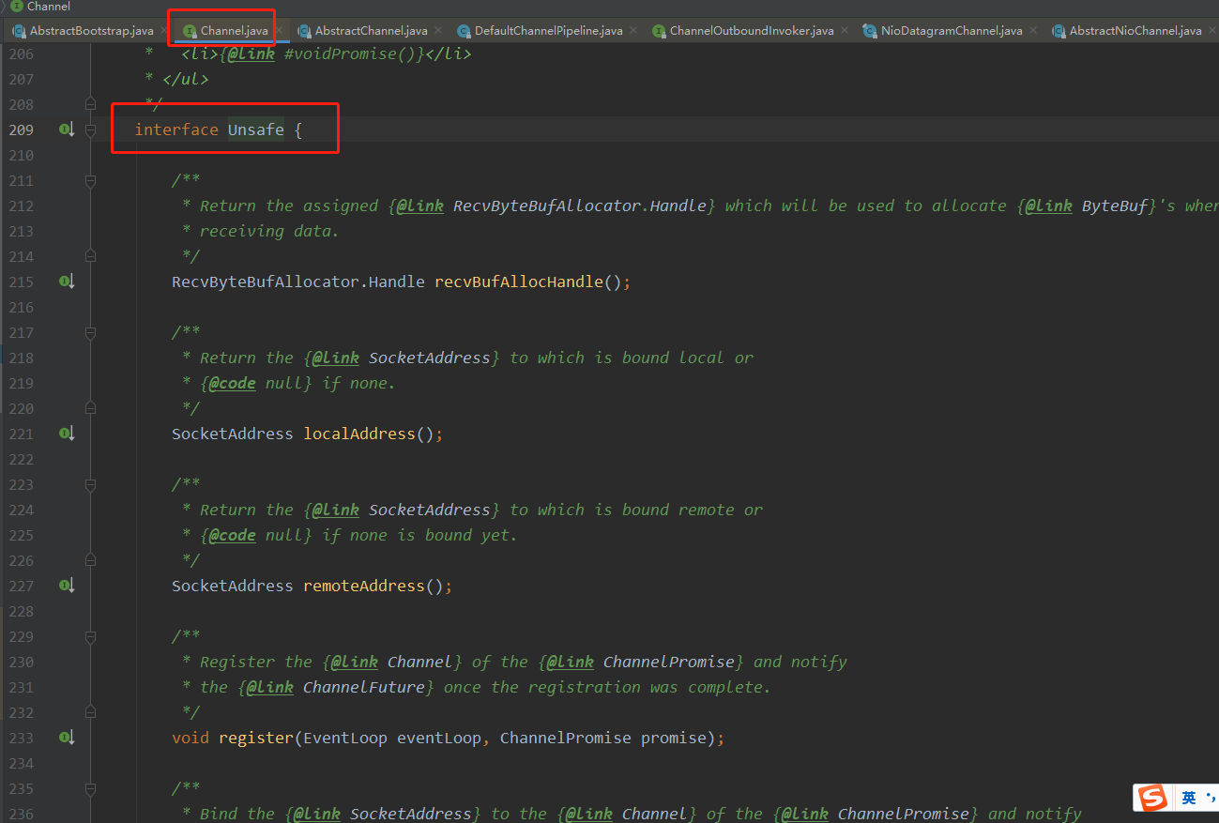Collapse the Javadoc fold marker at line 229
1219x823 pixels.
coord(91,636)
